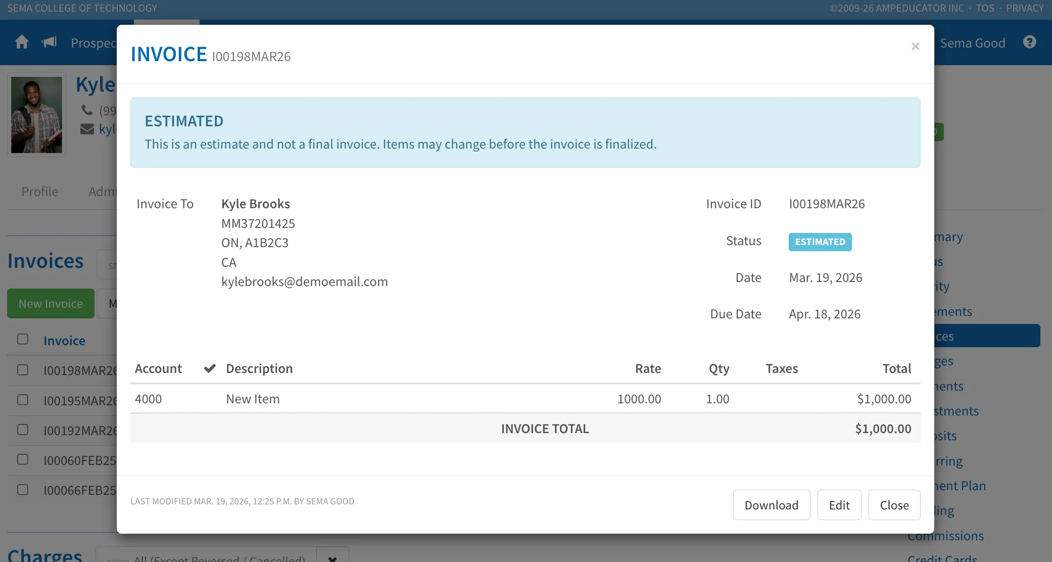Click the envelope email icon by Kyle
The height and width of the screenshot is (562, 1052).
[87, 129]
